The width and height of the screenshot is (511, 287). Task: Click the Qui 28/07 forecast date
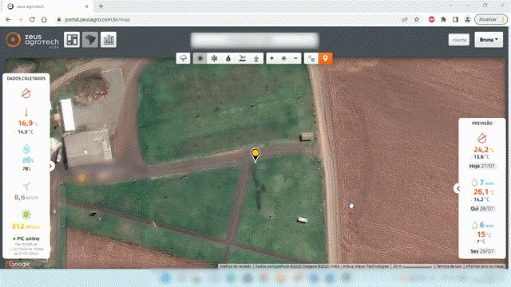(482, 209)
